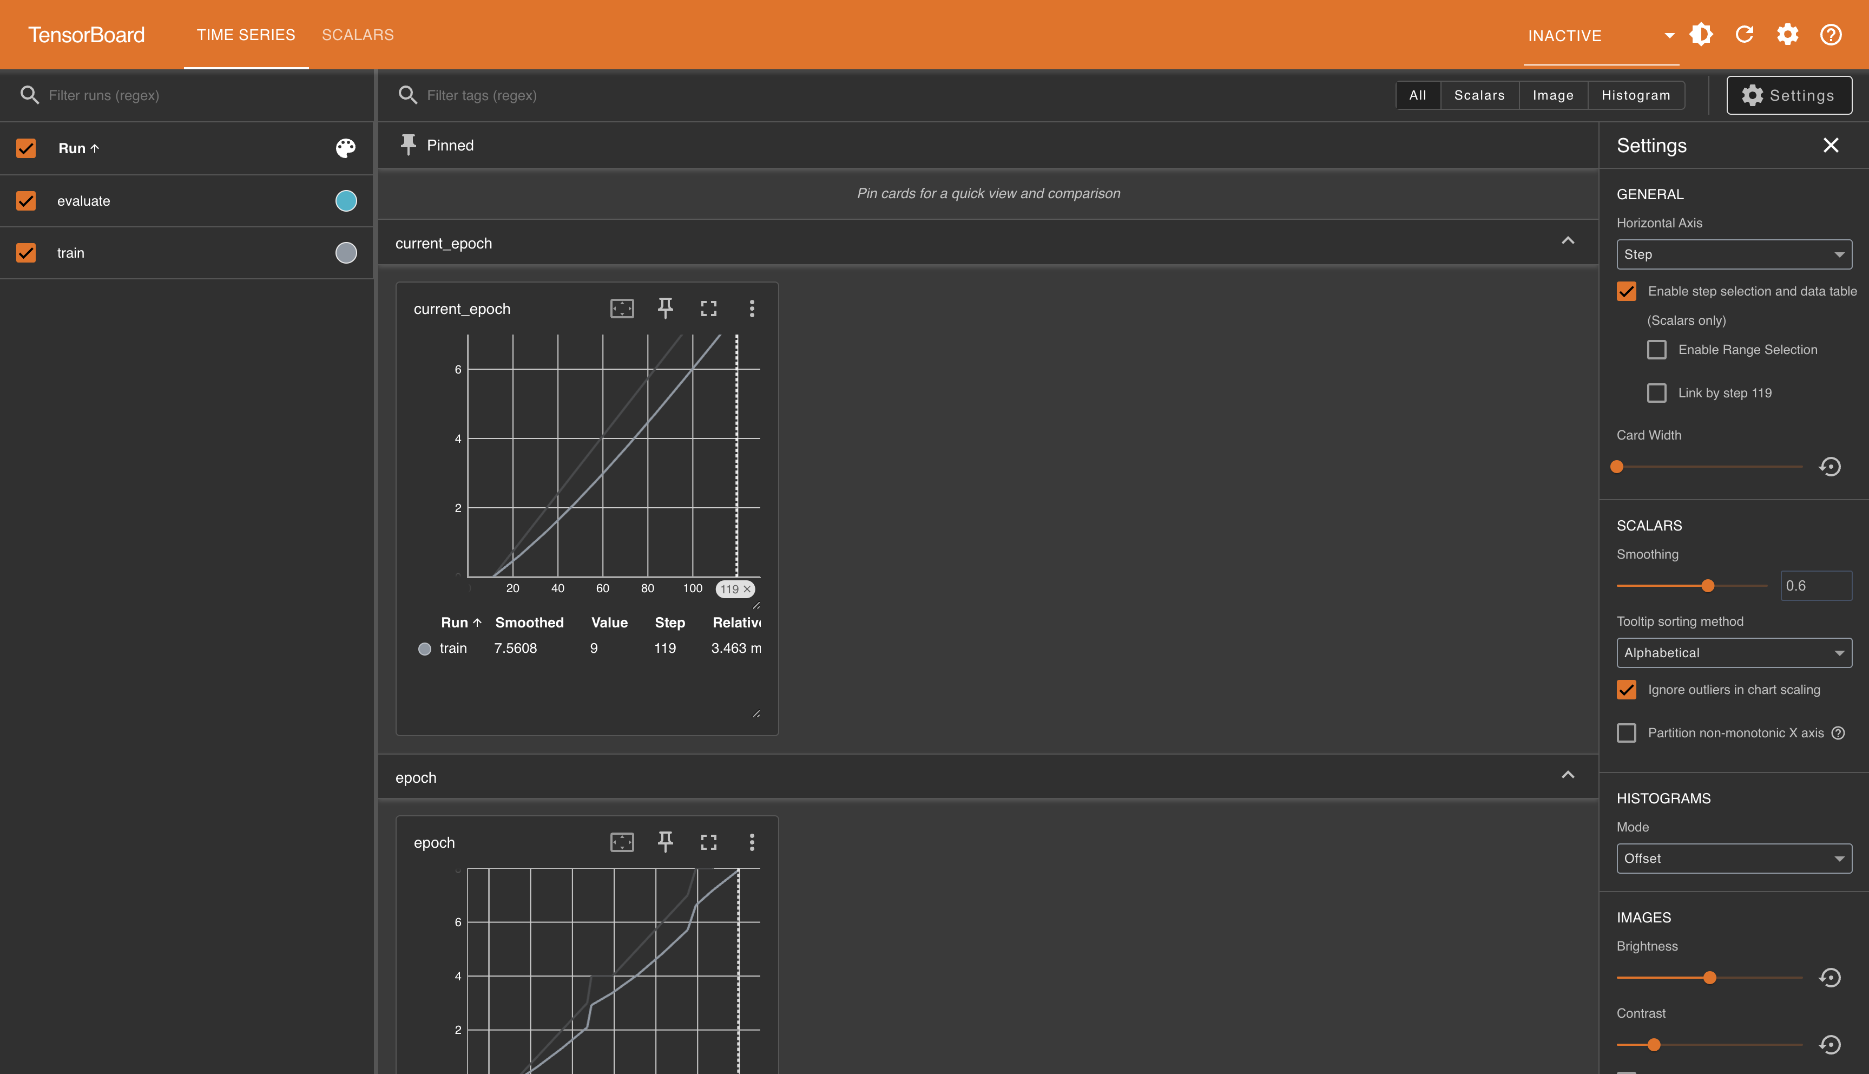Image resolution: width=1869 pixels, height=1074 pixels.
Task: Enable Partition non-monotonic X axis
Action: pyautogui.click(x=1627, y=732)
